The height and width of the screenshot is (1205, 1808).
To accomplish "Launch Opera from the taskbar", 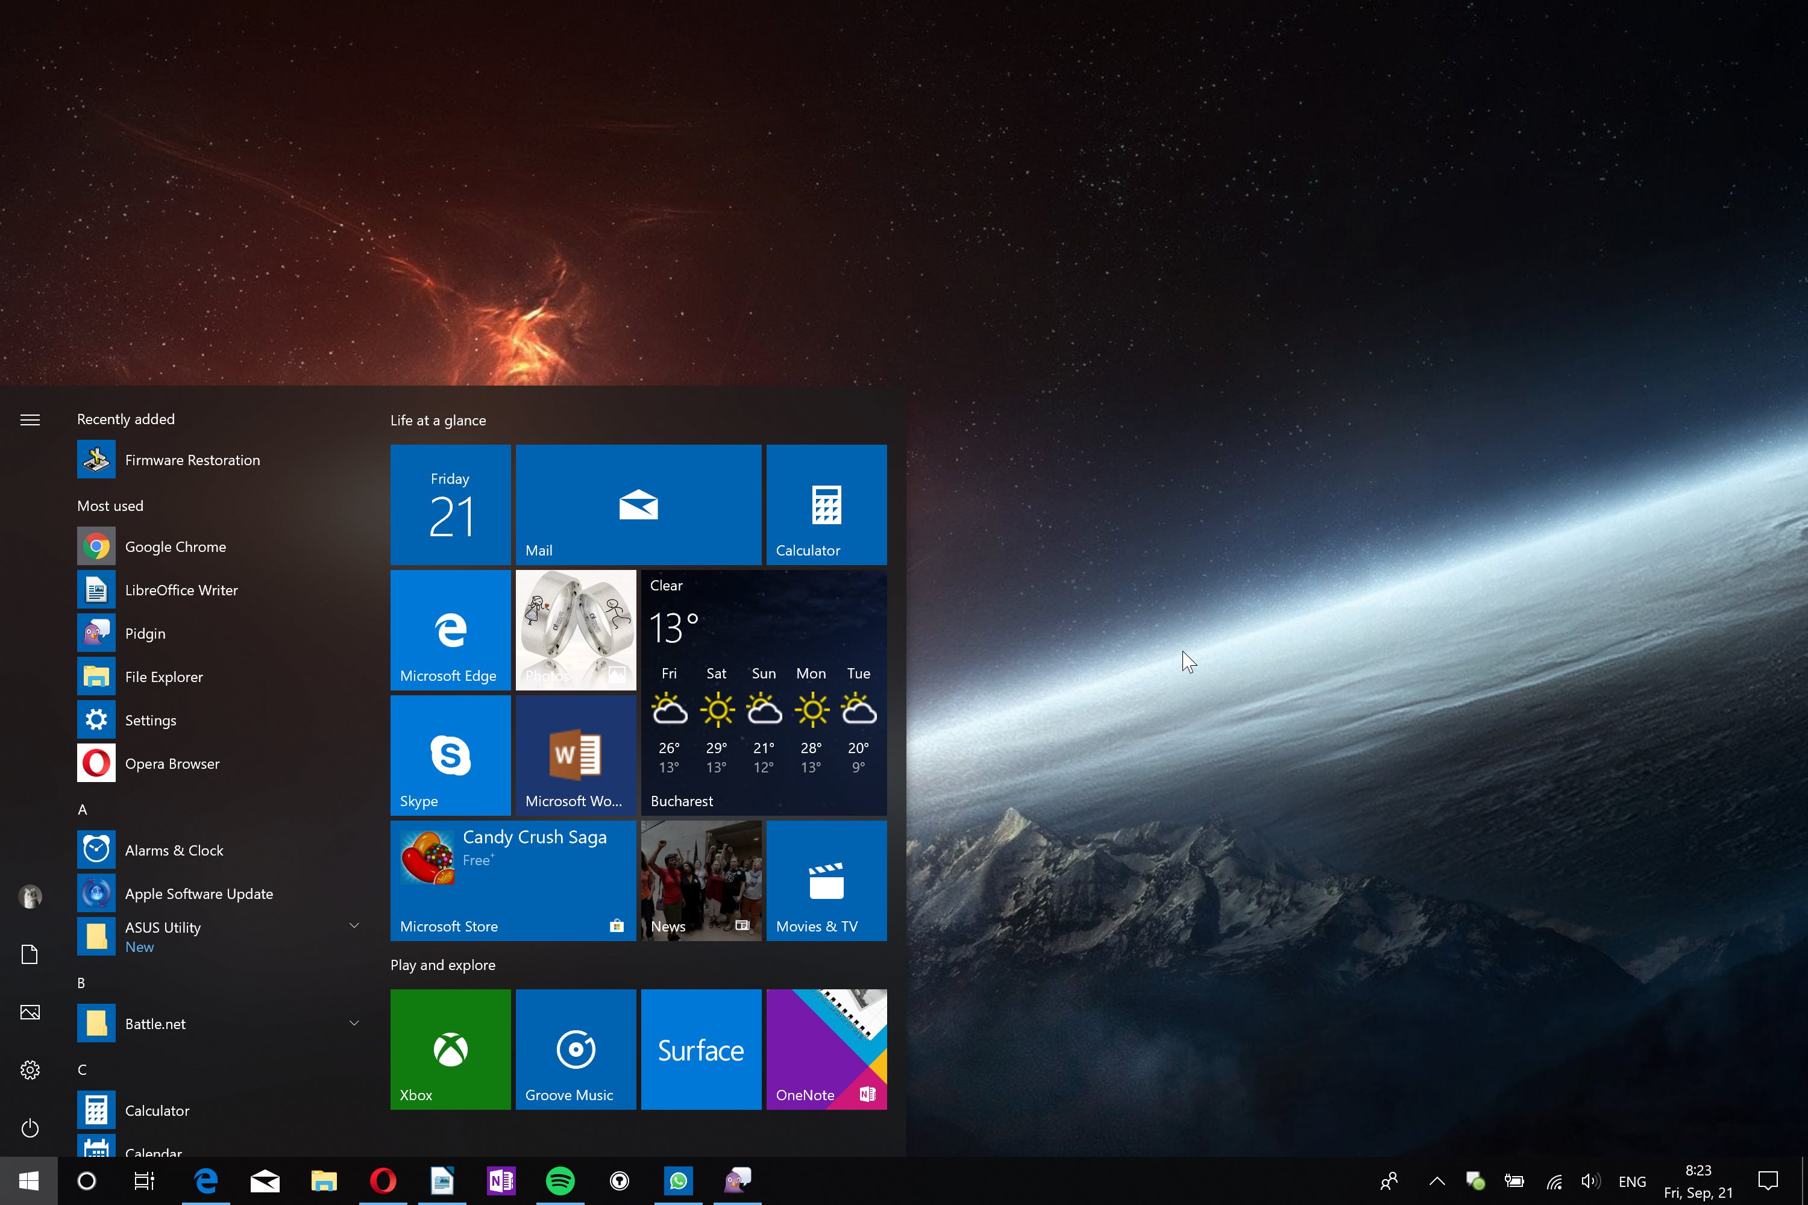I will coord(383,1180).
